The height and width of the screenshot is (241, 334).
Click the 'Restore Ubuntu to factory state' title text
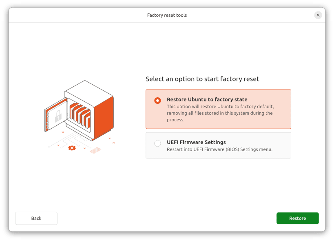click(207, 99)
